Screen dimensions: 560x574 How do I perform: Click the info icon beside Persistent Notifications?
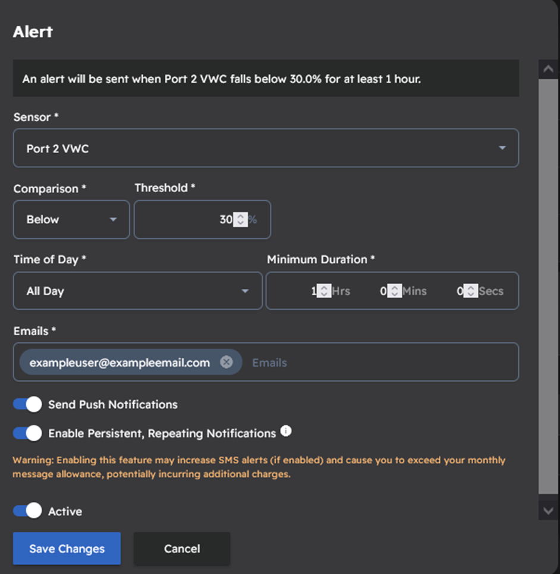point(286,431)
